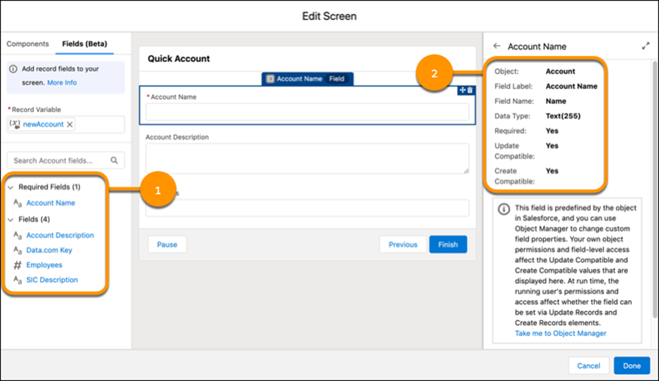Switch to the Components tab
Screen dimensions: 659x381
coord(28,44)
